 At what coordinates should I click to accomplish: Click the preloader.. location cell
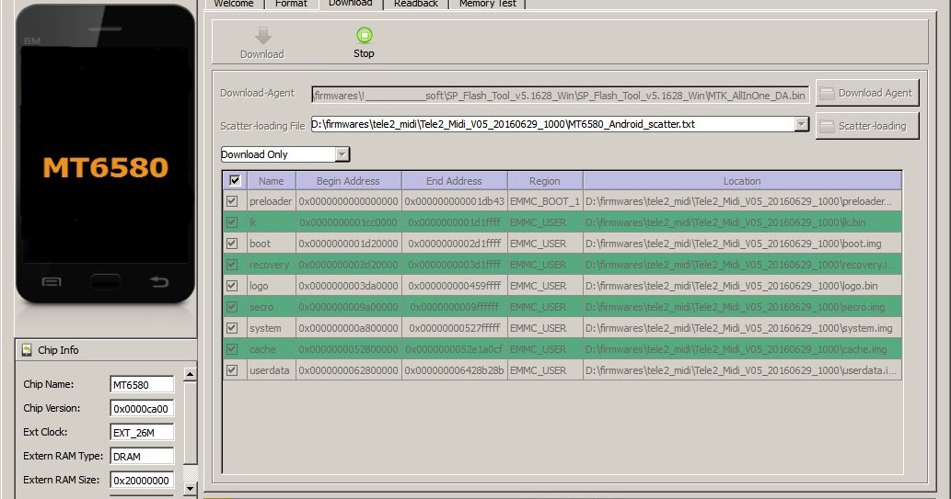tap(742, 201)
